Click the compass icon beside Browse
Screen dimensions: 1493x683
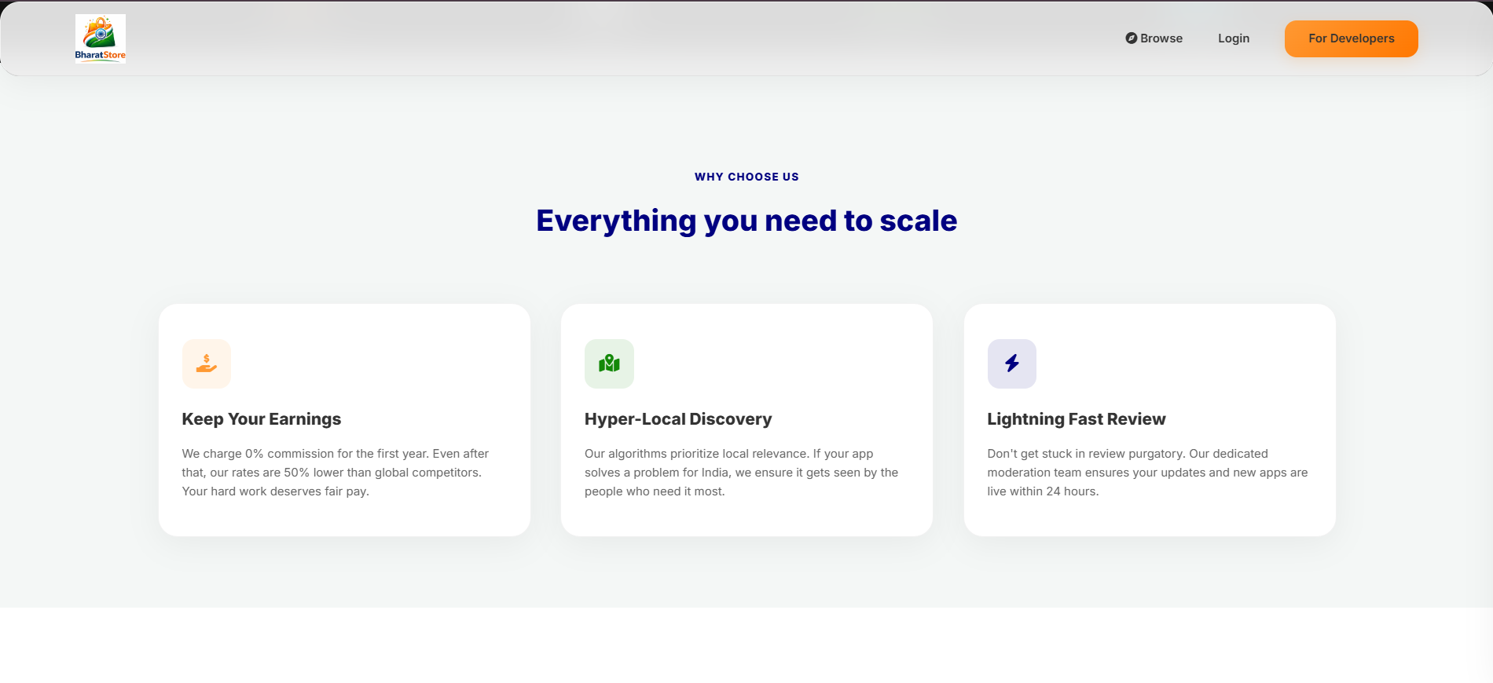1131,38
